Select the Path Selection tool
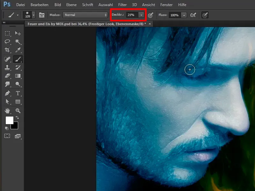255x191 pixels. (x=7, y=102)
